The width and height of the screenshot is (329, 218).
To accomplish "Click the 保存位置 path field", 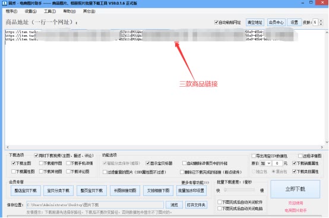I will [95, 205].
